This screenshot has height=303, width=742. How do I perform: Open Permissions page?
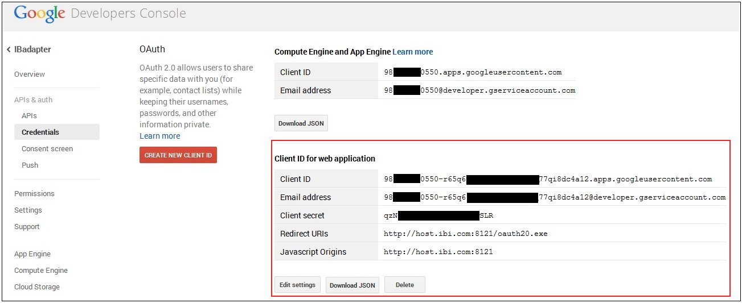tap(34, 194)
